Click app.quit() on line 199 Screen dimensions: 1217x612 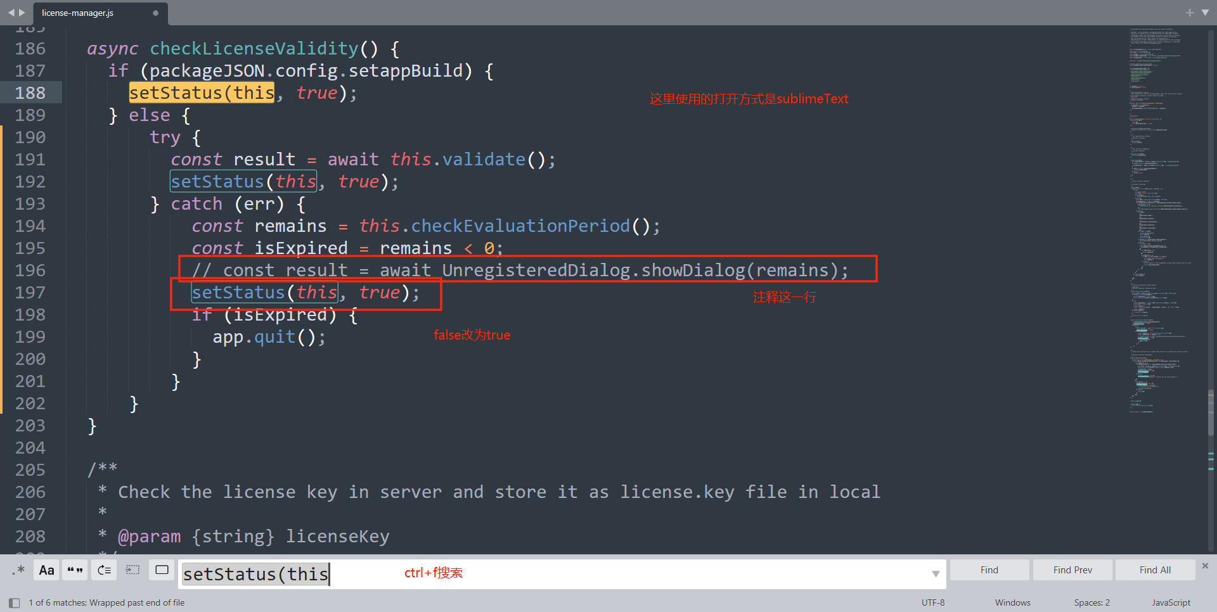269,337
